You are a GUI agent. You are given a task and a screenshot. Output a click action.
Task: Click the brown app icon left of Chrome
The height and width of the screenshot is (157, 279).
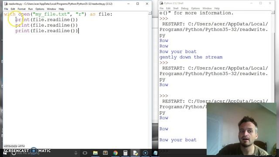105,153
